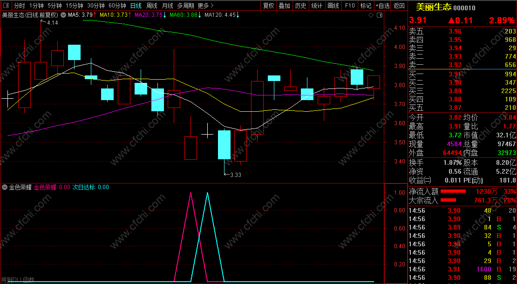The image size is (517, 284).
Task: Click the 复权 button
Action: click(268, 6)
